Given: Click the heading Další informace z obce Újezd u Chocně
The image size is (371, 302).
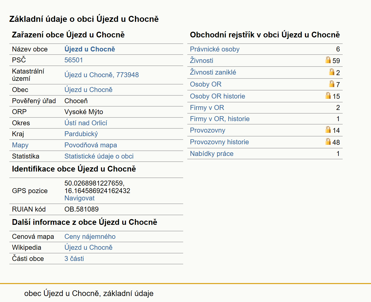Looking at the screenshot, I should 85,222.
